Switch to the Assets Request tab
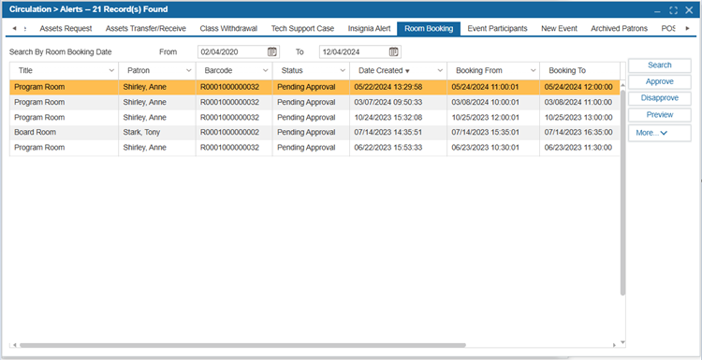This screenshot has width=702, height=360. 66,29
